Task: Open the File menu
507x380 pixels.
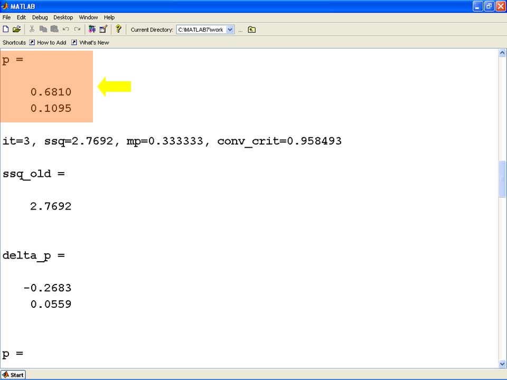Action: (6, 17)
